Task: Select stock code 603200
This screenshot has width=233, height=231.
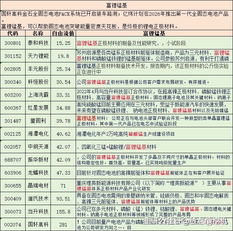Action: pyautogui.click(x=13, y=95)
